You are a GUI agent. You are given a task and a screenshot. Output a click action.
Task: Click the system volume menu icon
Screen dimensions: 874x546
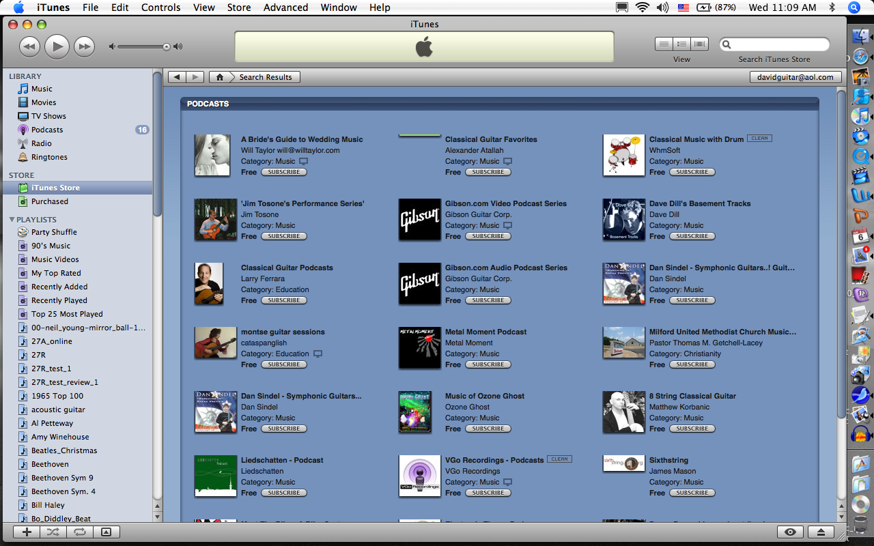coord(662,8)
